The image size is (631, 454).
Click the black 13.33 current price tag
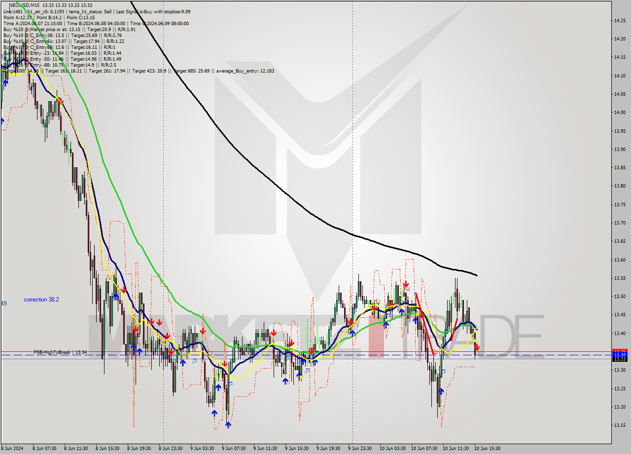pos(619,359)
